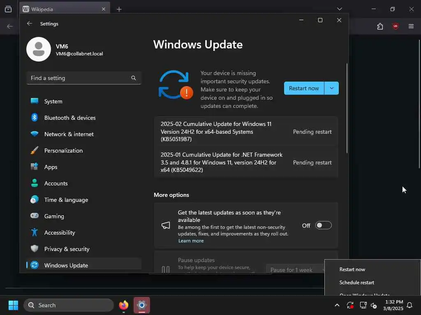The image size is (421, 315).
Task: Open the notification bell
Action: 410,305
